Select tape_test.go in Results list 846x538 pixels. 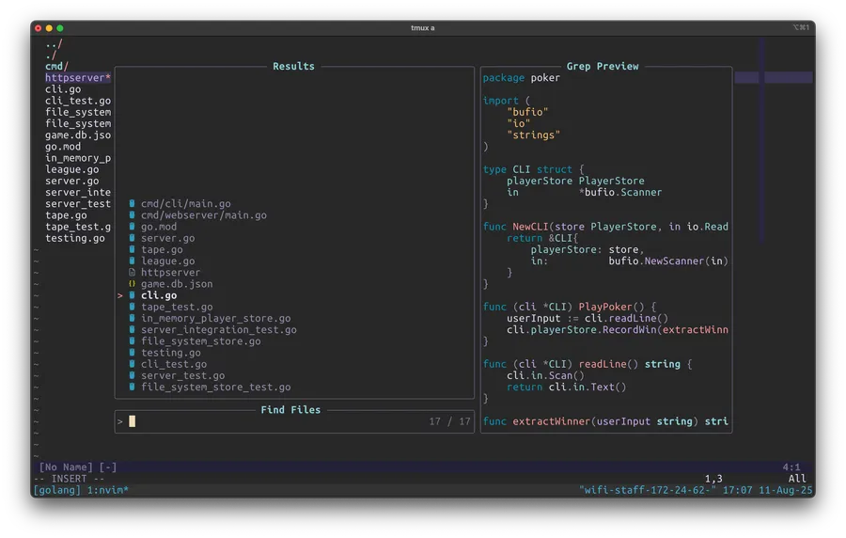(177, 307)
